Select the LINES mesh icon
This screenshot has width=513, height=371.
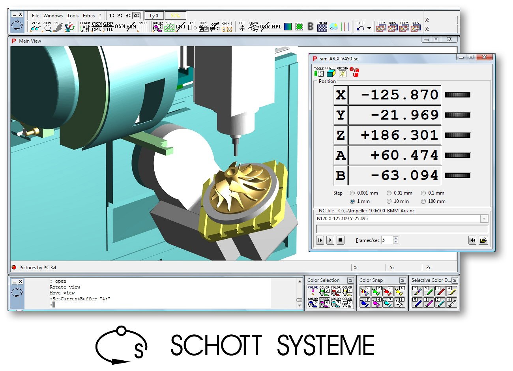coord(253,27)
